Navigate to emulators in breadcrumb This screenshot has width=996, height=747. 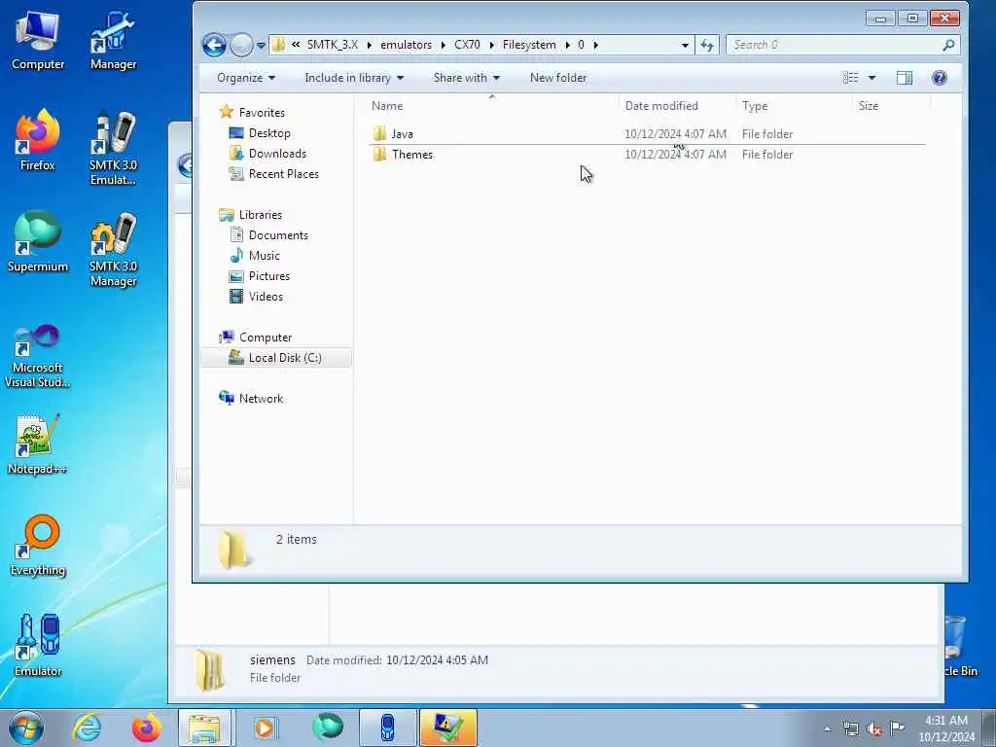coord(406,45)
